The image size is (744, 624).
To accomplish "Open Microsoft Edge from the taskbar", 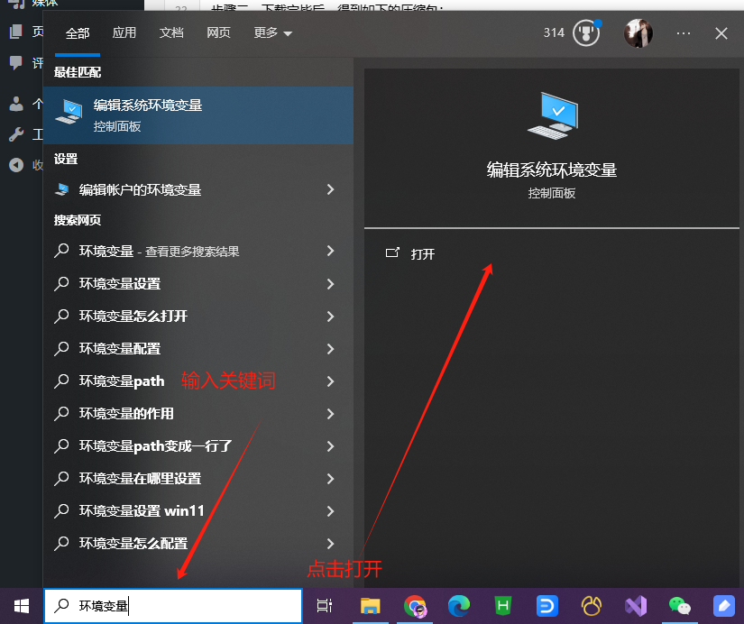I will [459, 606].
